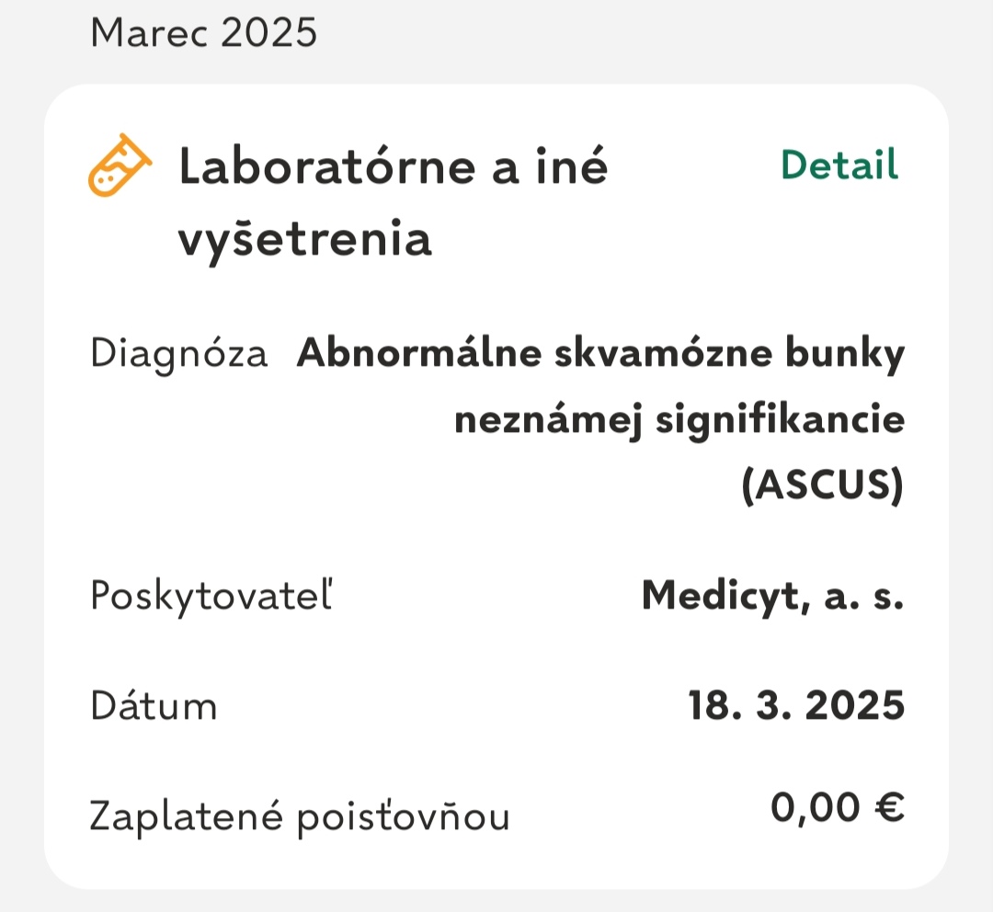
Task: Open the Detail link of the record
Action: point(839,165)
